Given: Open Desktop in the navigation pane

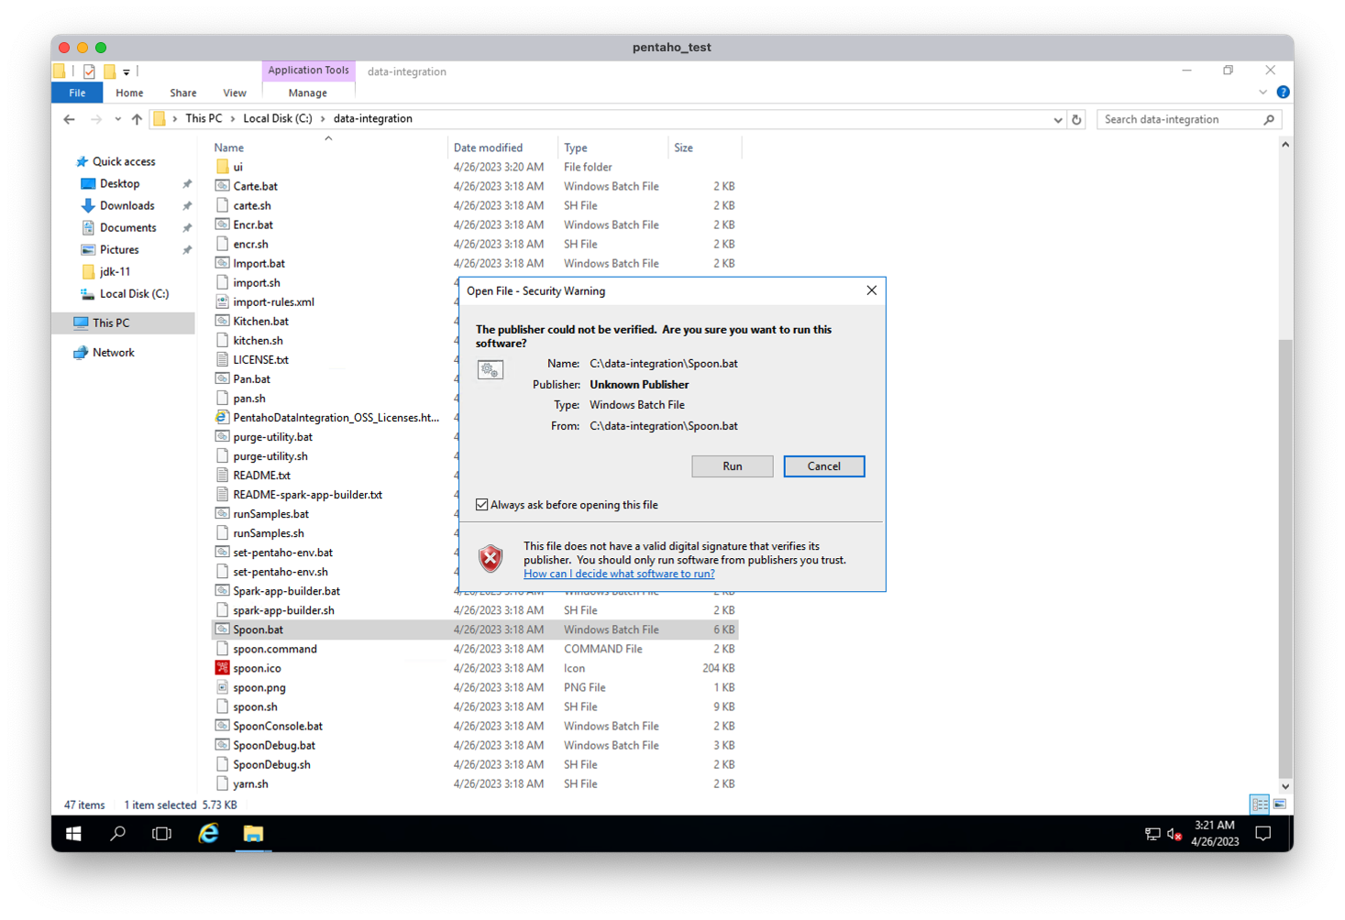Looking at the screenshot, I should [119, 183].
